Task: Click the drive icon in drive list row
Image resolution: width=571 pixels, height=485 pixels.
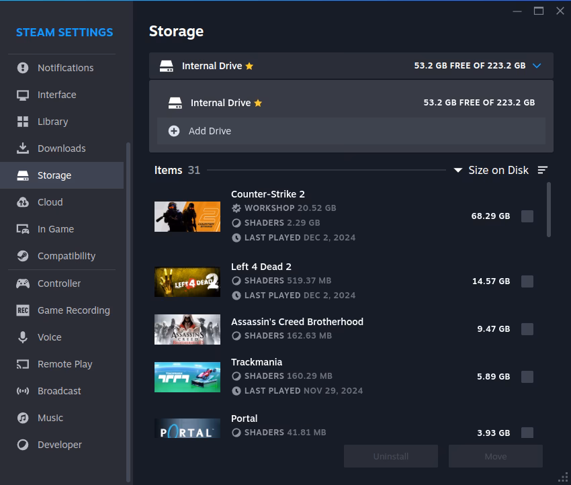Action: (175, 103)
